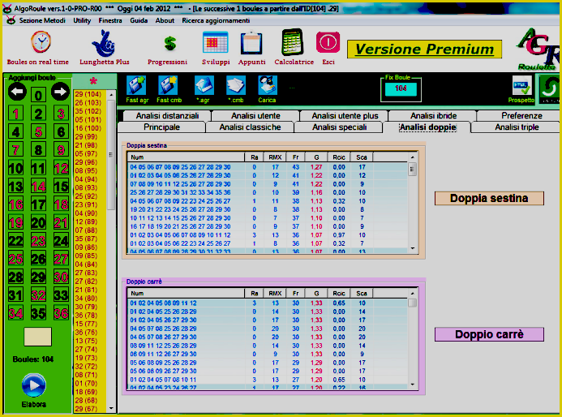562x417 pixels.
Task: Click the Fast cmb save icon
Action: 168,85
